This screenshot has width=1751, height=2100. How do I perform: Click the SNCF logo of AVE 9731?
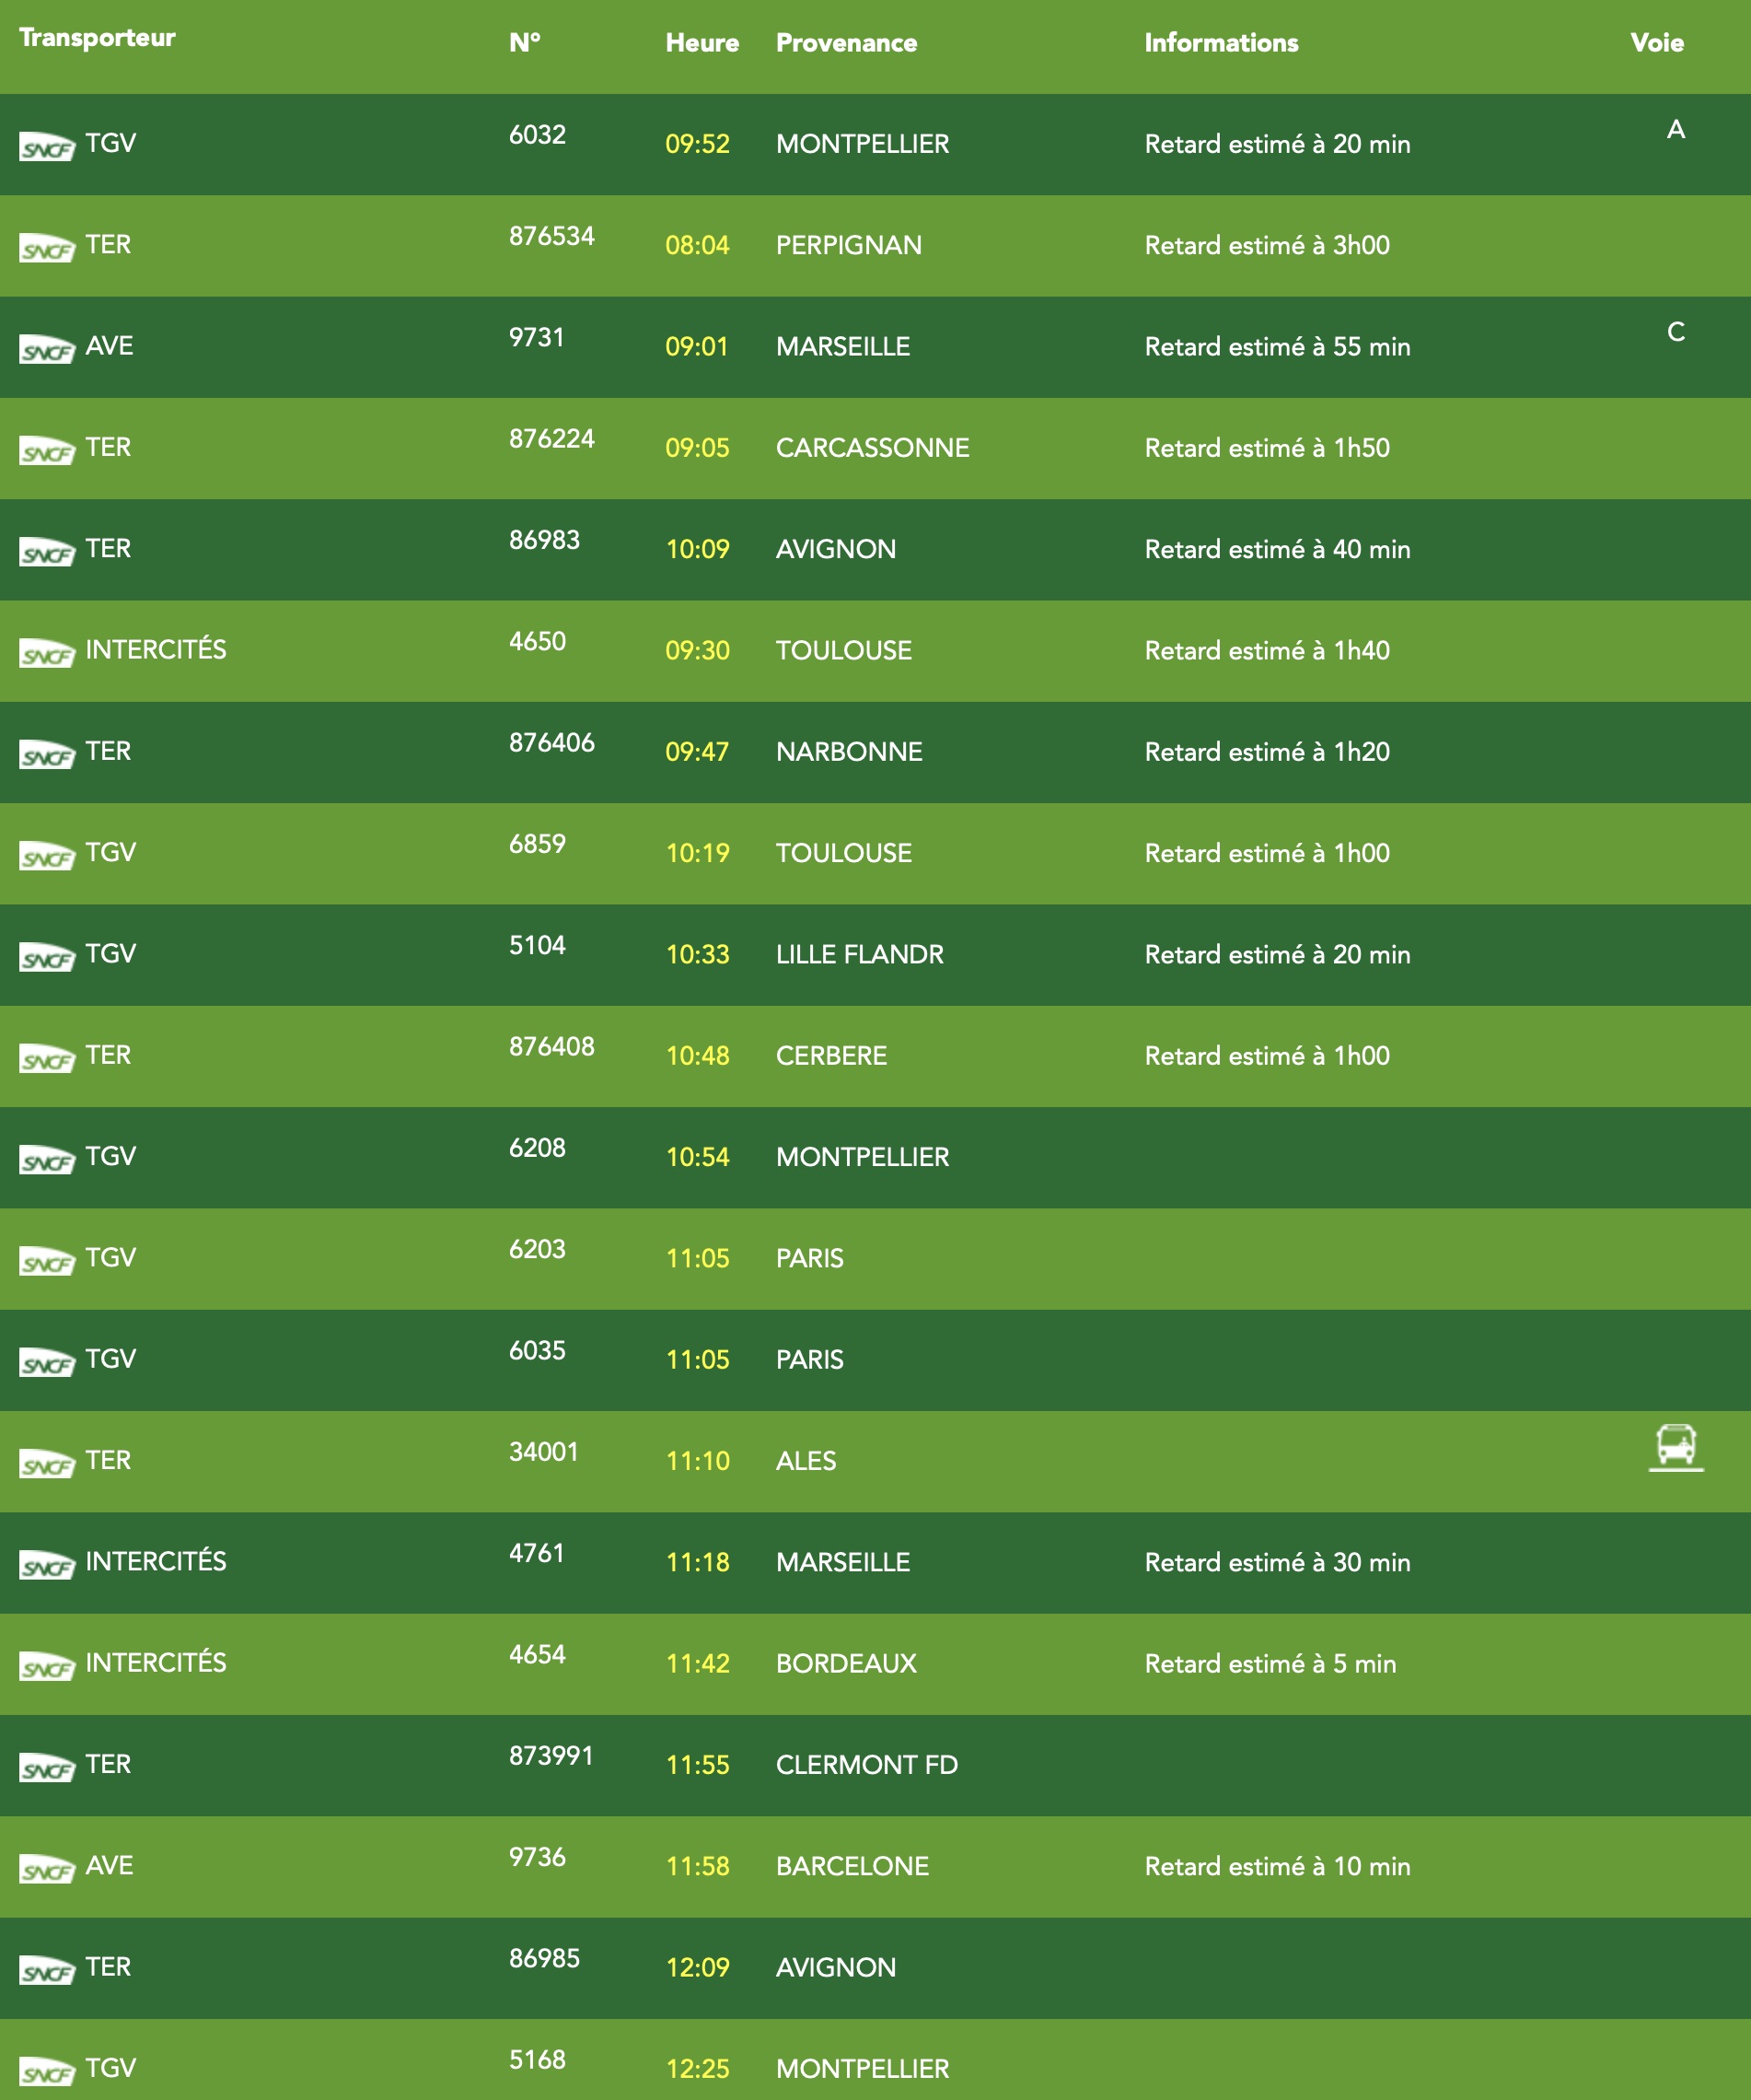(x=47, y=349)
